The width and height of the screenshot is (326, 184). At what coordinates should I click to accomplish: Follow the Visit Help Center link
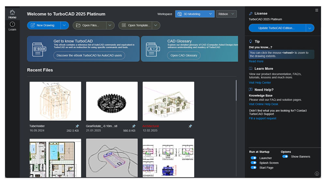260,82
